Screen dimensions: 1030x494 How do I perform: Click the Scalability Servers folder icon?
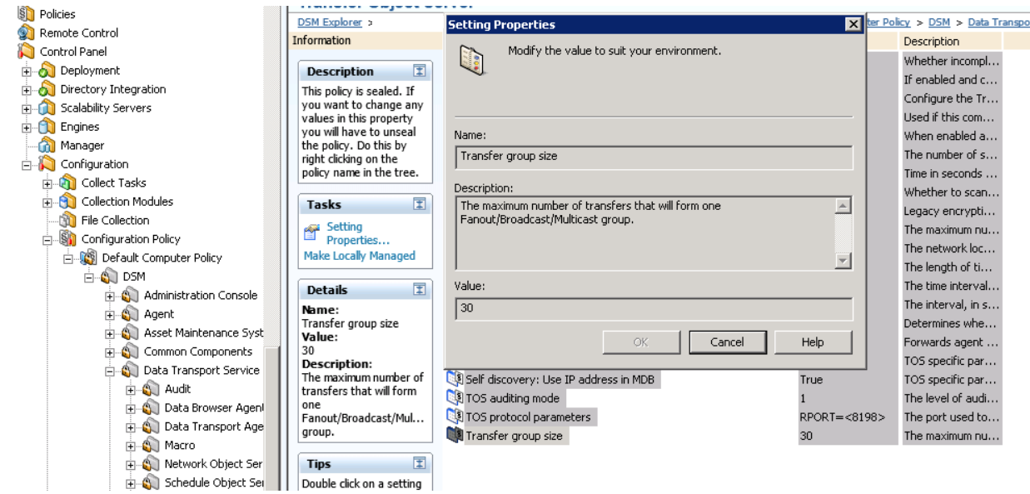pyautogui.click(x=47, y=108)
